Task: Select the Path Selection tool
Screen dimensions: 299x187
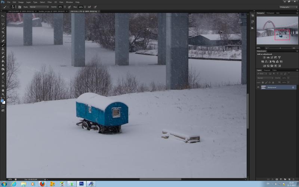Action: pyautogui.click(x=3, y=82)
